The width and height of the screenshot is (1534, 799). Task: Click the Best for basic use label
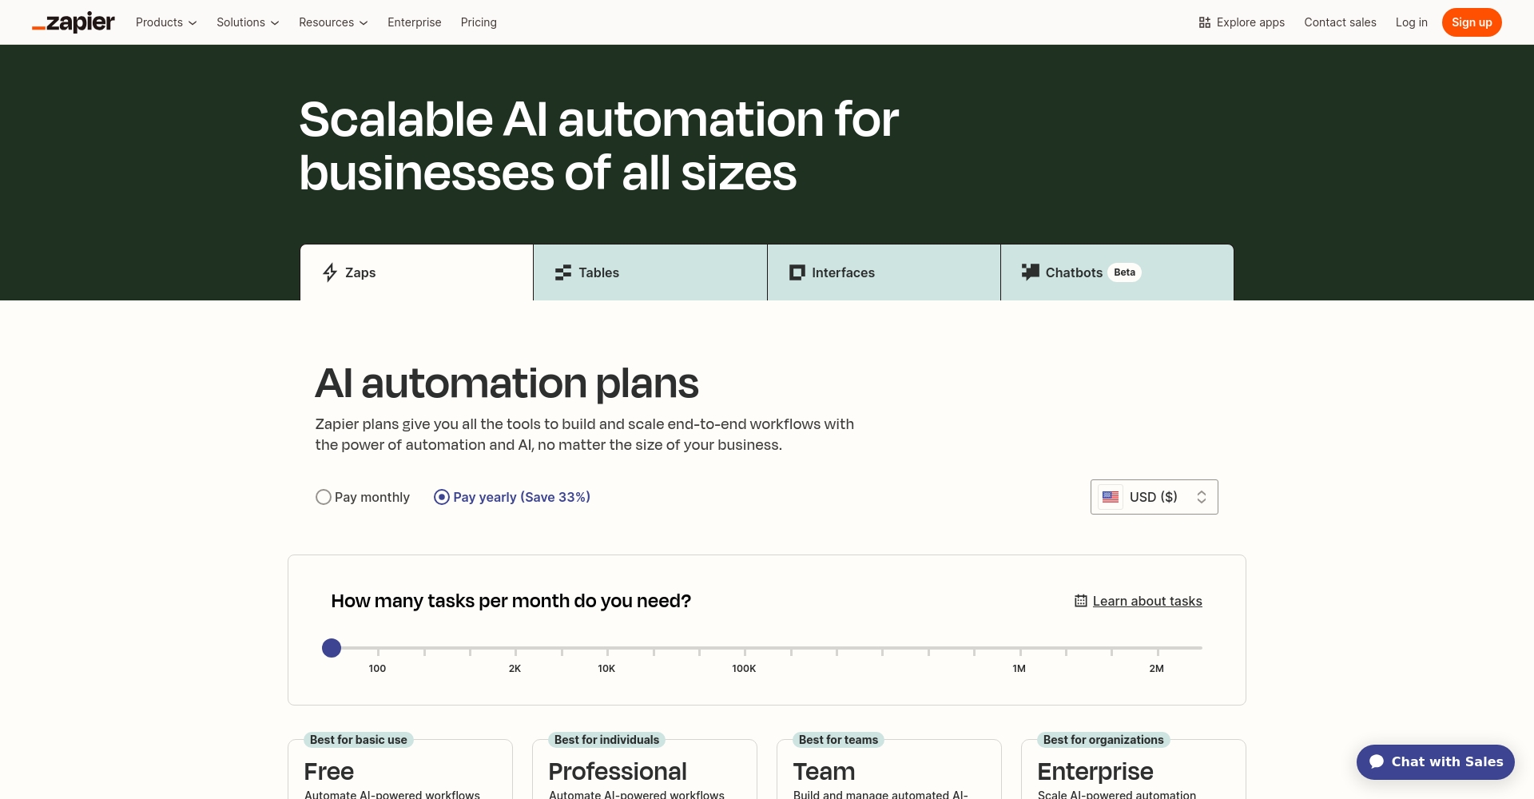tap(359, 740)
